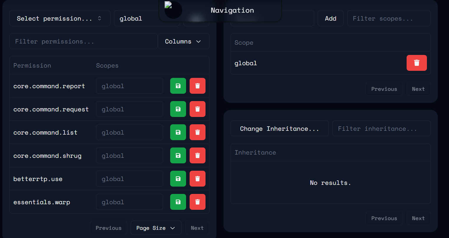449x238 pixels.
Task: Delete the global scope entry
Action: [416, 63]
